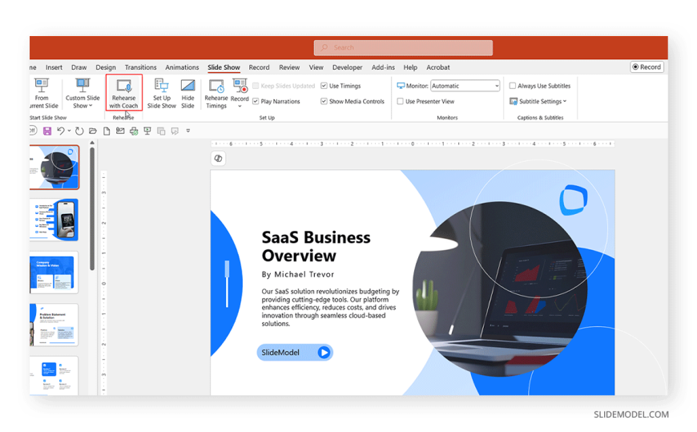Expand Subtitle Settings dropdown
Viewport: 697px width, 432px height.
[x=538, y=102]
